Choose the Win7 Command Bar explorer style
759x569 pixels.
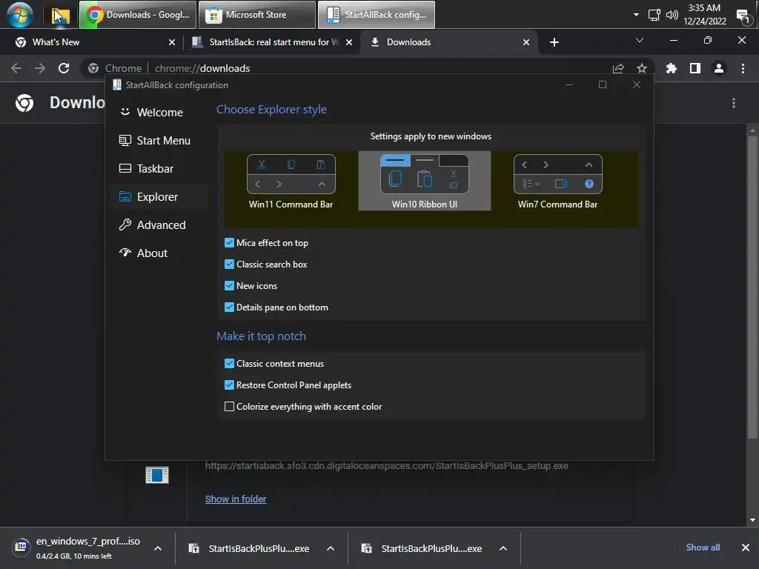557,181
